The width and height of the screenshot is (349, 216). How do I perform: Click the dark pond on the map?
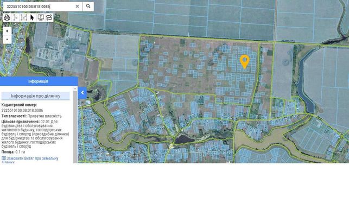pyautogui.click(x=184, y=139)
